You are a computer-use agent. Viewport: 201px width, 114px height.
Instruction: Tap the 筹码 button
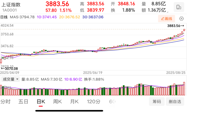point(157,102)
